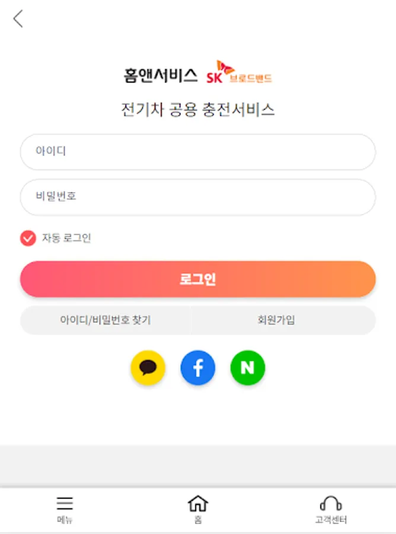Open the hamburger 메뉴 icon
396x534 pixels.
(x=65, y=504)
